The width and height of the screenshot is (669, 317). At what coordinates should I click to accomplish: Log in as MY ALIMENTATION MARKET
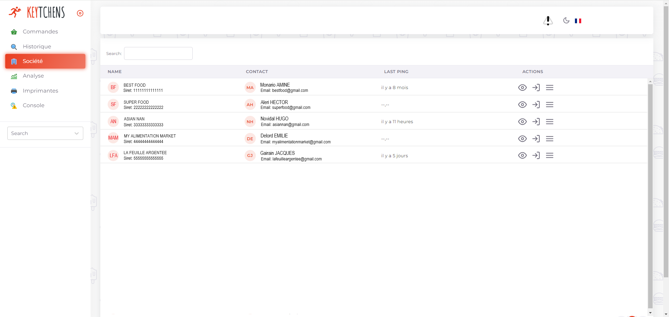pos(536,139)
